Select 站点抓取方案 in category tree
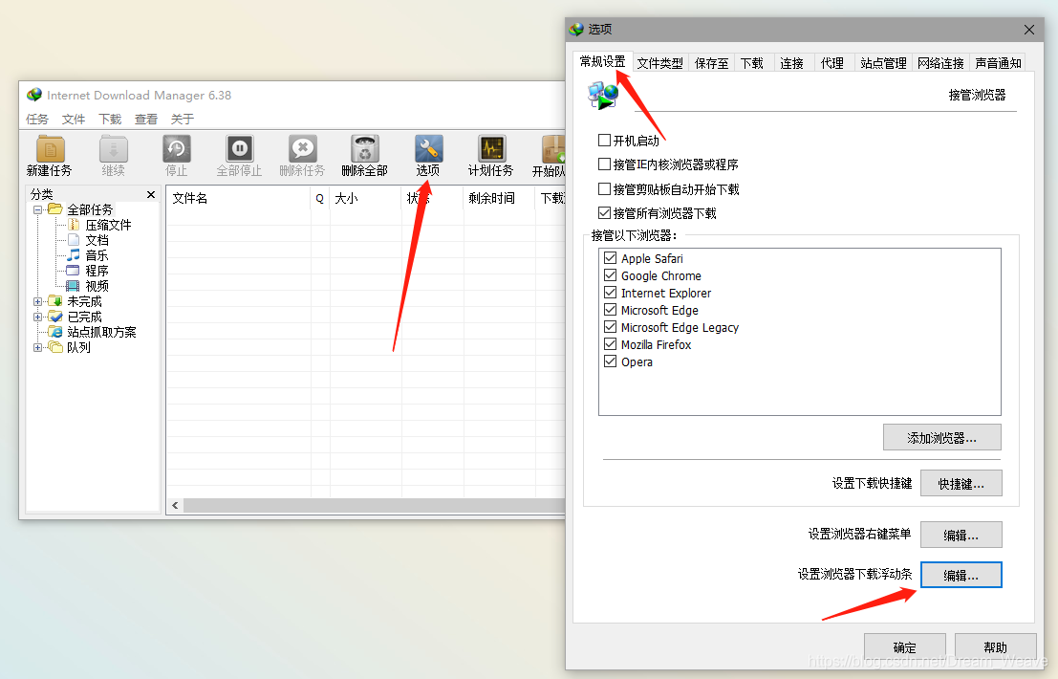Screen dimensions: 1058x679 click(x=101, y=332)
